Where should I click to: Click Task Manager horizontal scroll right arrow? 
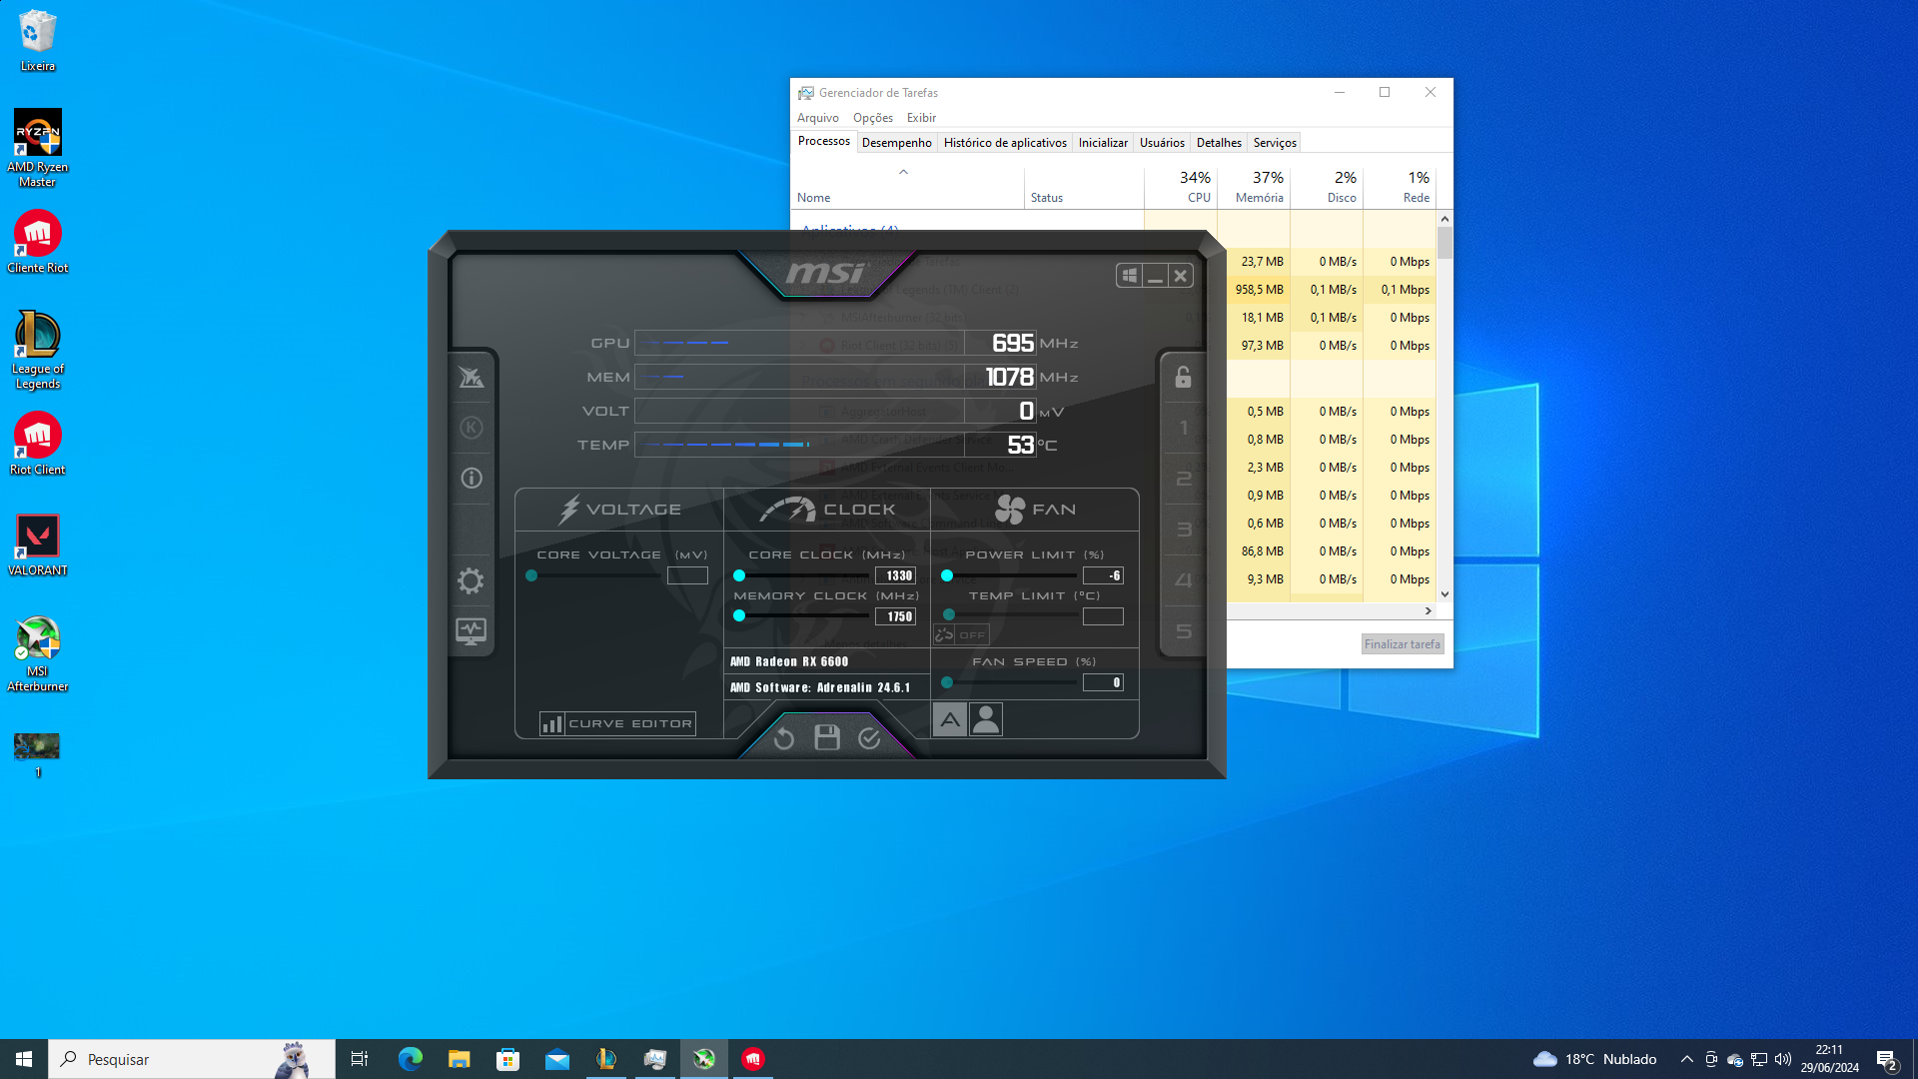pyautogui.click(x=1428, y=610)
